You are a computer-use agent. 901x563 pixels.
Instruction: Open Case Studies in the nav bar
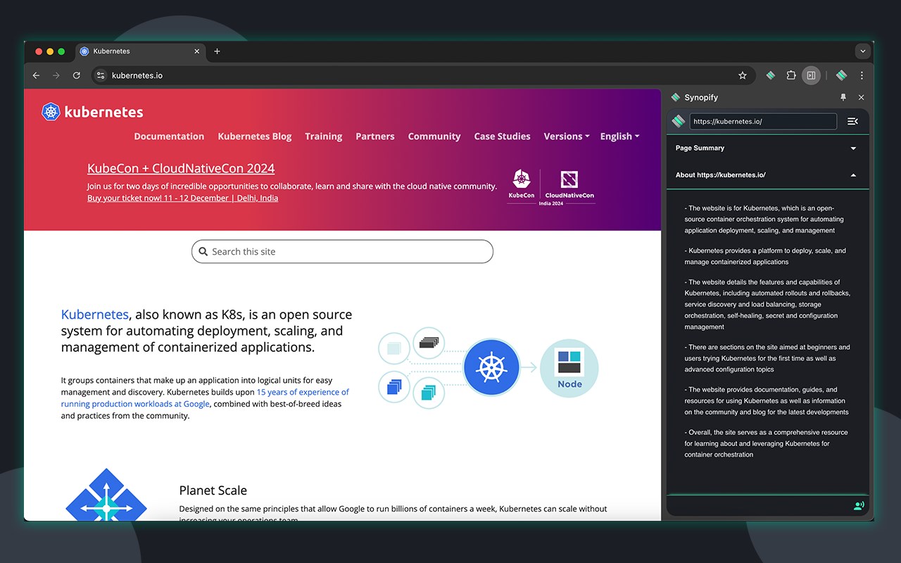503,137
